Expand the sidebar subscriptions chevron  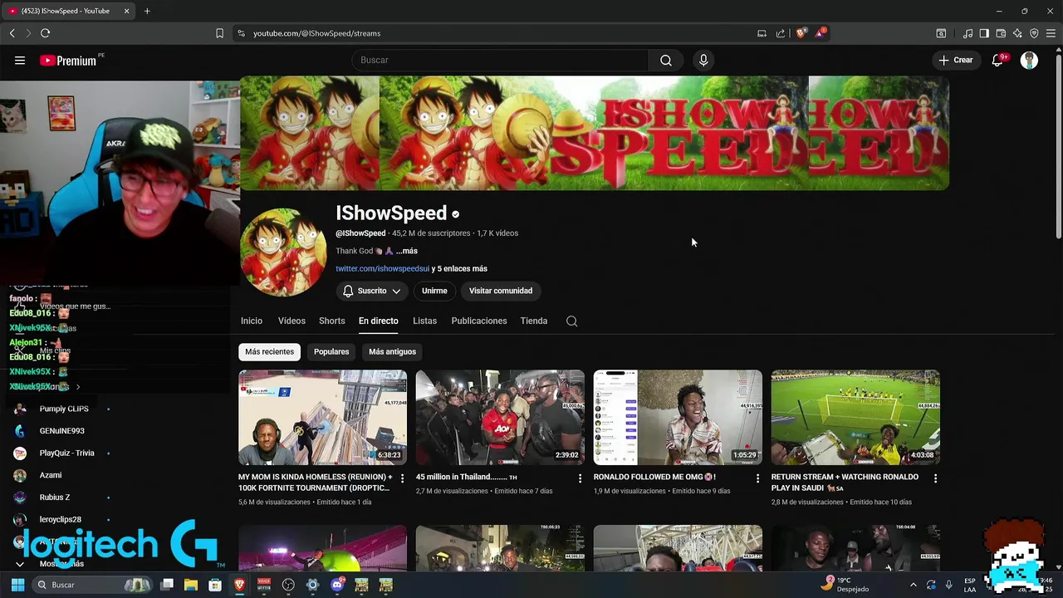coord(78,387)
